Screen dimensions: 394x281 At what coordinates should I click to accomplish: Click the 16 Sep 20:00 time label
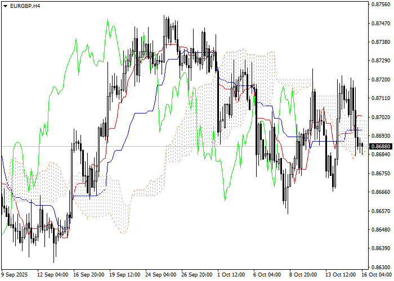(89, 275)
